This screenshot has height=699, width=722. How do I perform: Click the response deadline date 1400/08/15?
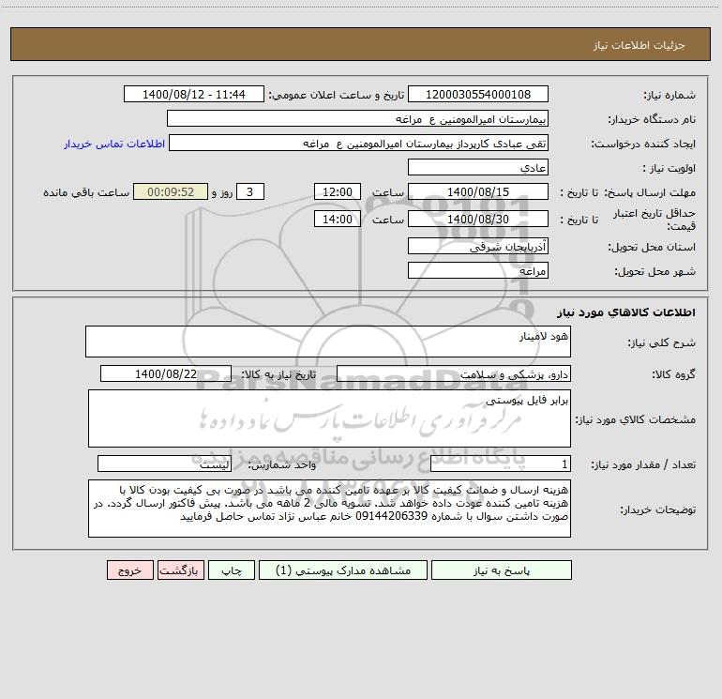point(478,191)
